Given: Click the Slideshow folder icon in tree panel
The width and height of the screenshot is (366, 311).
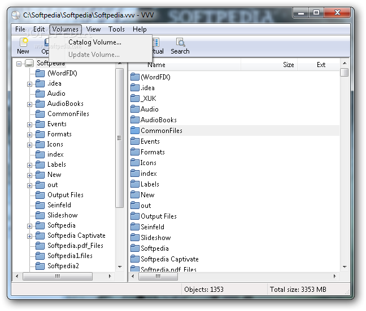Looking at the screenshot, I should click(x=40, y=215).
